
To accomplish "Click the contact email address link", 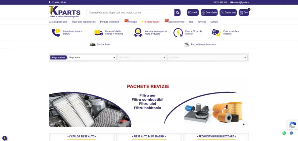I will tap(240, 2).
